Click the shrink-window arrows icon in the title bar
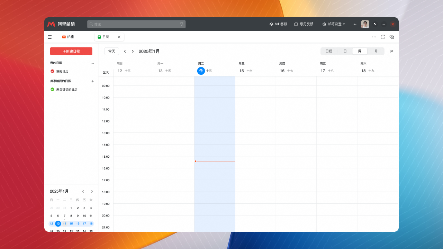The width and height of the screenshot is (443, 249). pos(375,24)
